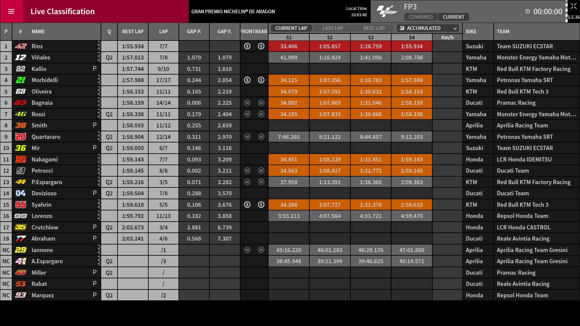
Task: Click the Q column header
Action: 109,31
